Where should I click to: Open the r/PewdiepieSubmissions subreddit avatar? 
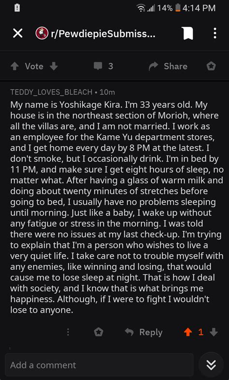click(42, 33)
